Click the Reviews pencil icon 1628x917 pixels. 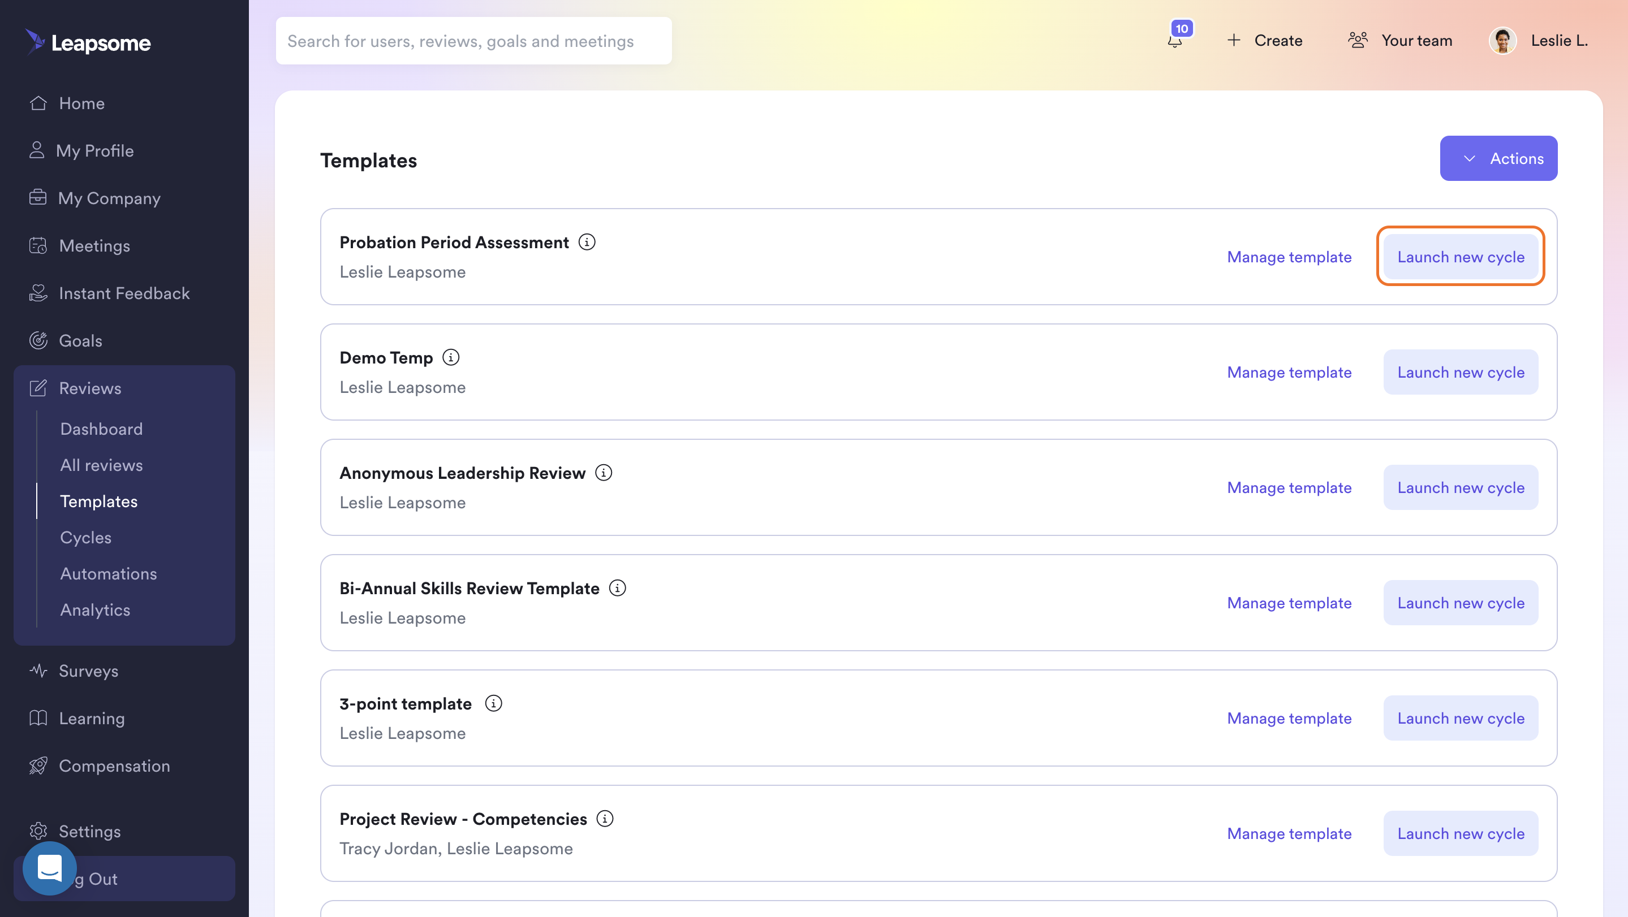coord(38,388)
